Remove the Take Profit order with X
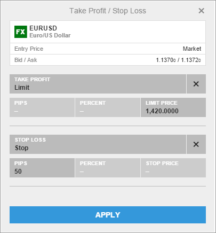Viewport: 216px width, 233px height. pyautogui.click(x=196, y=84)
